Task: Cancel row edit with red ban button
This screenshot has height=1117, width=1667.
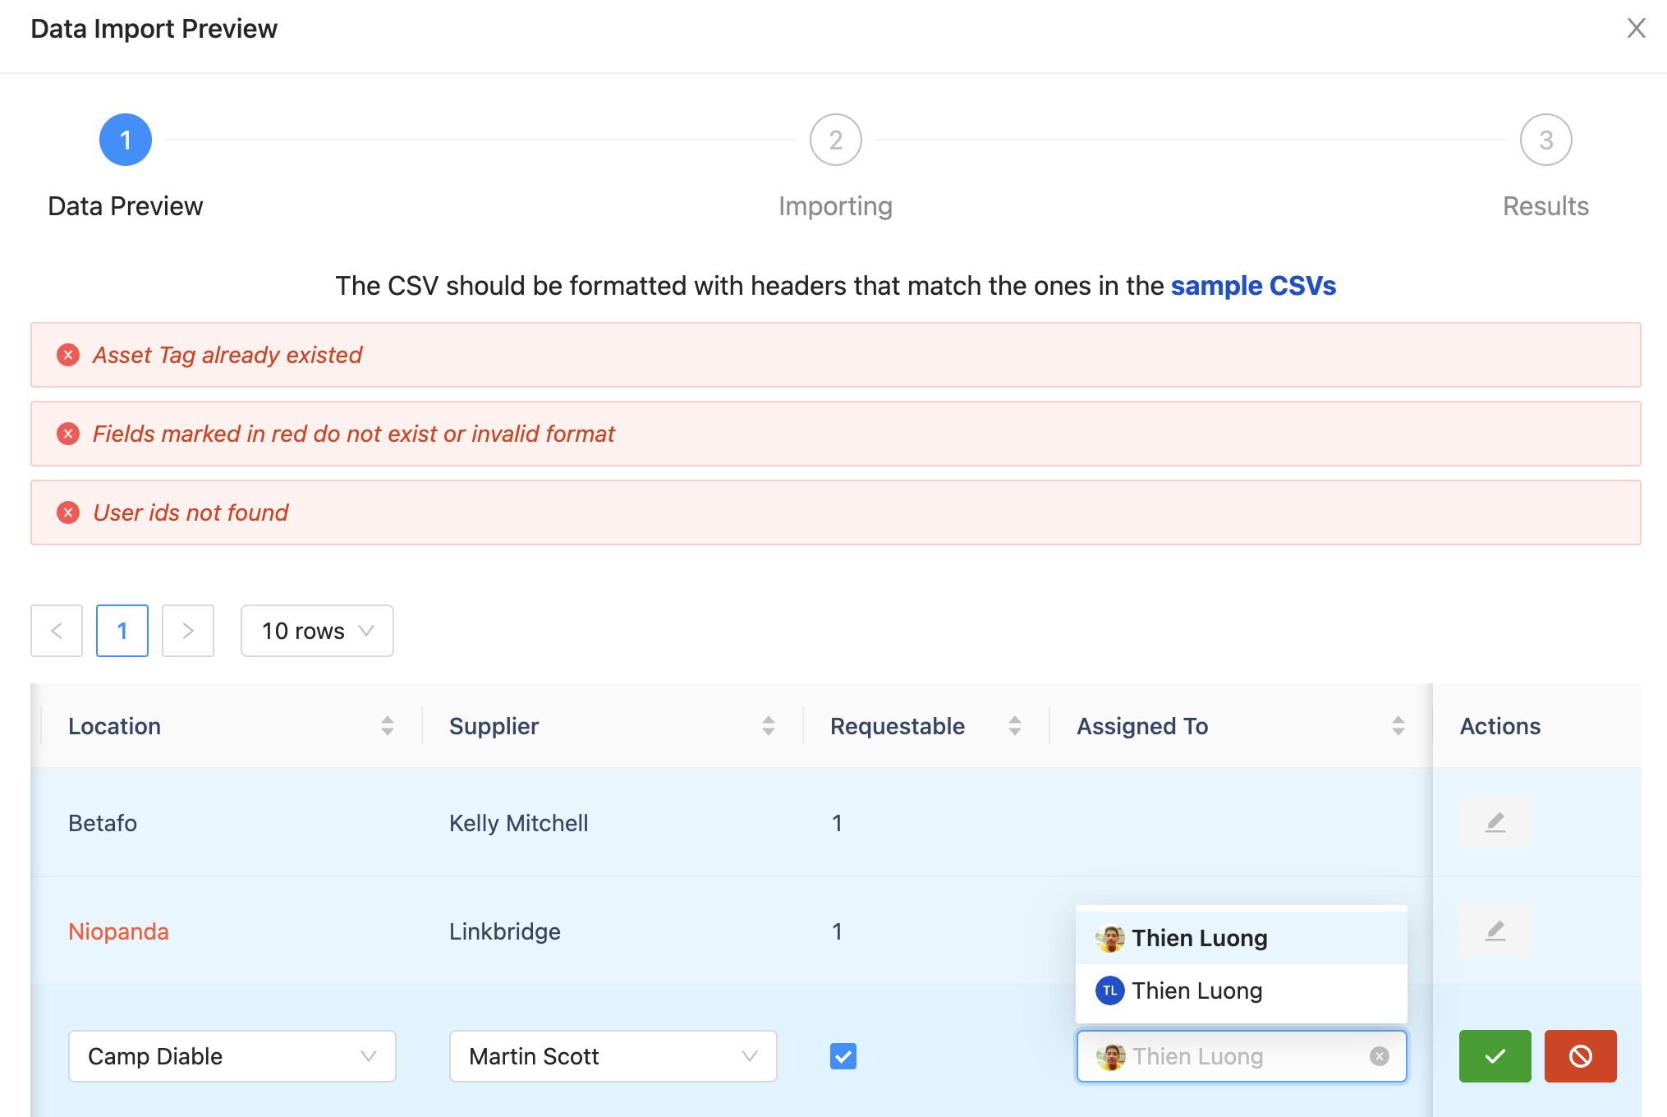Action: 1580,1055
